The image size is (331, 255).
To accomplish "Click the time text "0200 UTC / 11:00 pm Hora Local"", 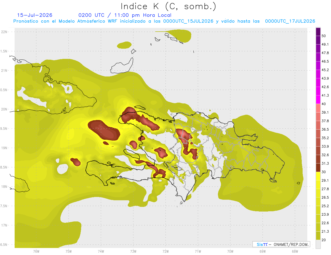I will (125, 15).
